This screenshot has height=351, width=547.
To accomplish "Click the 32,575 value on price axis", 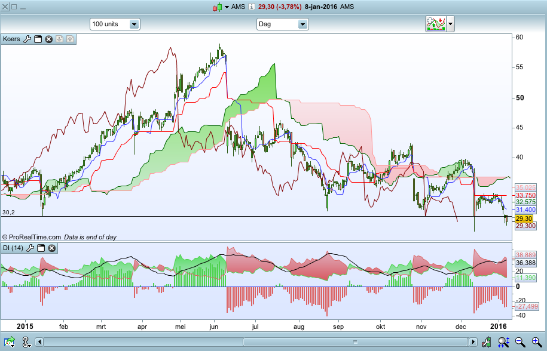I will click(x=525, y=202).
